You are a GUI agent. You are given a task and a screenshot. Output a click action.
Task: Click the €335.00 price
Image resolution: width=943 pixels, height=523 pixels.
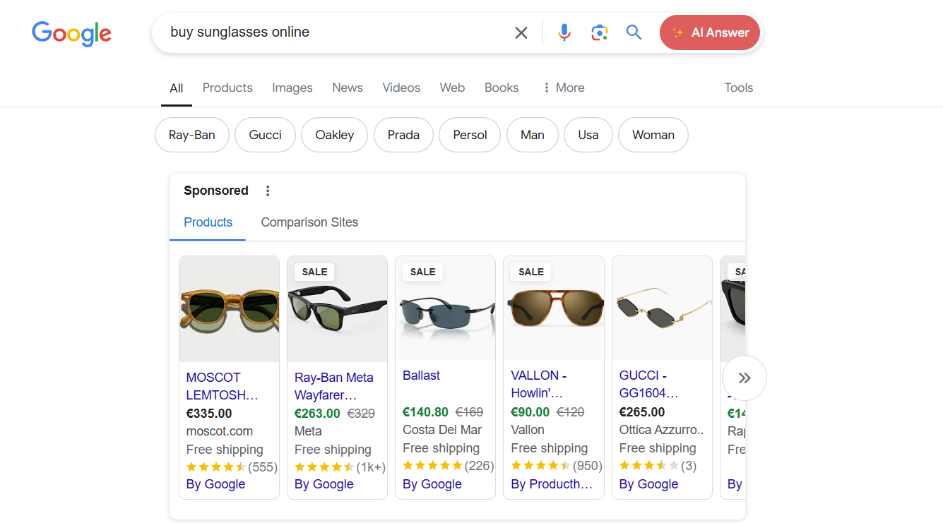click(209, 414)
